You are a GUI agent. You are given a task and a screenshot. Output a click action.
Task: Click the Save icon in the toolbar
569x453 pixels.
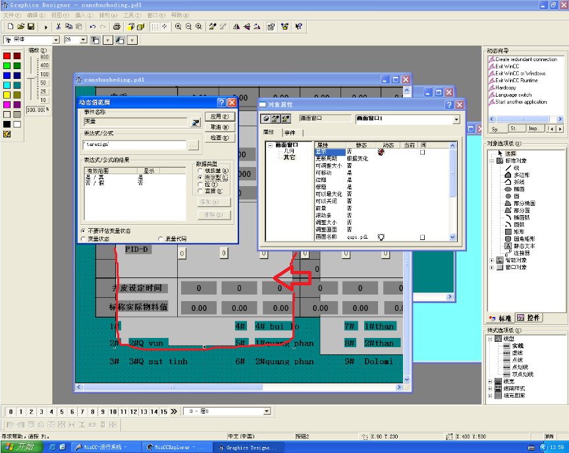click(x=31, y=27)
